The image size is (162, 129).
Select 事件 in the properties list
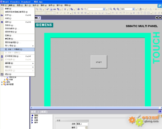36,123
